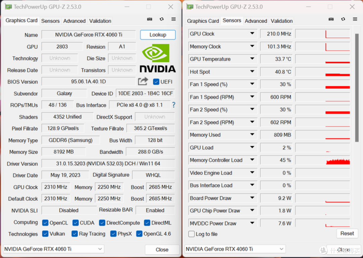The height and width of the screenshot is (258, 363).
Task: Toggle the OpenGL 4.6 checkbox
Action: tap(139, 234)
